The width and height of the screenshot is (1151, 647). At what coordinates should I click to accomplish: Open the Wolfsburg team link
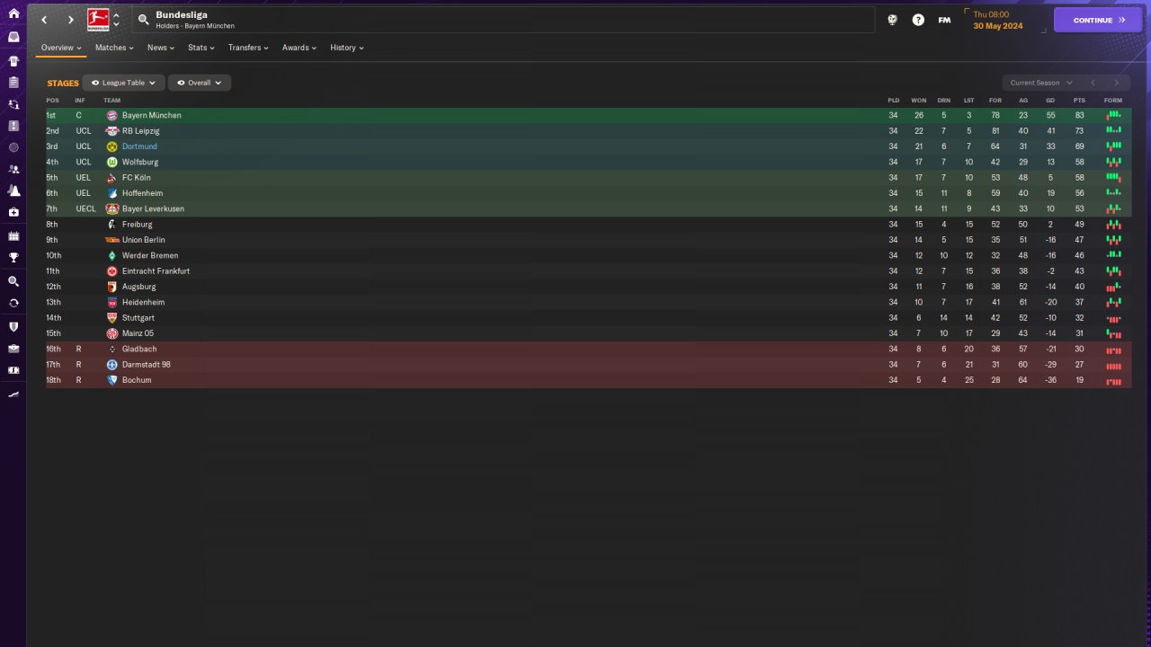[140, 163]
